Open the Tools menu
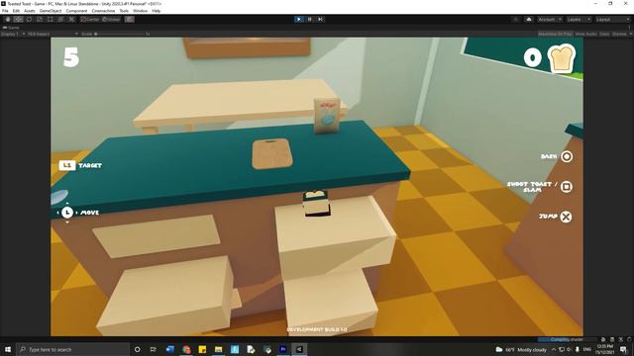Image resolution: width=634 pixels, height=356 pixels. pyautogui.click(x=124, y=11)
